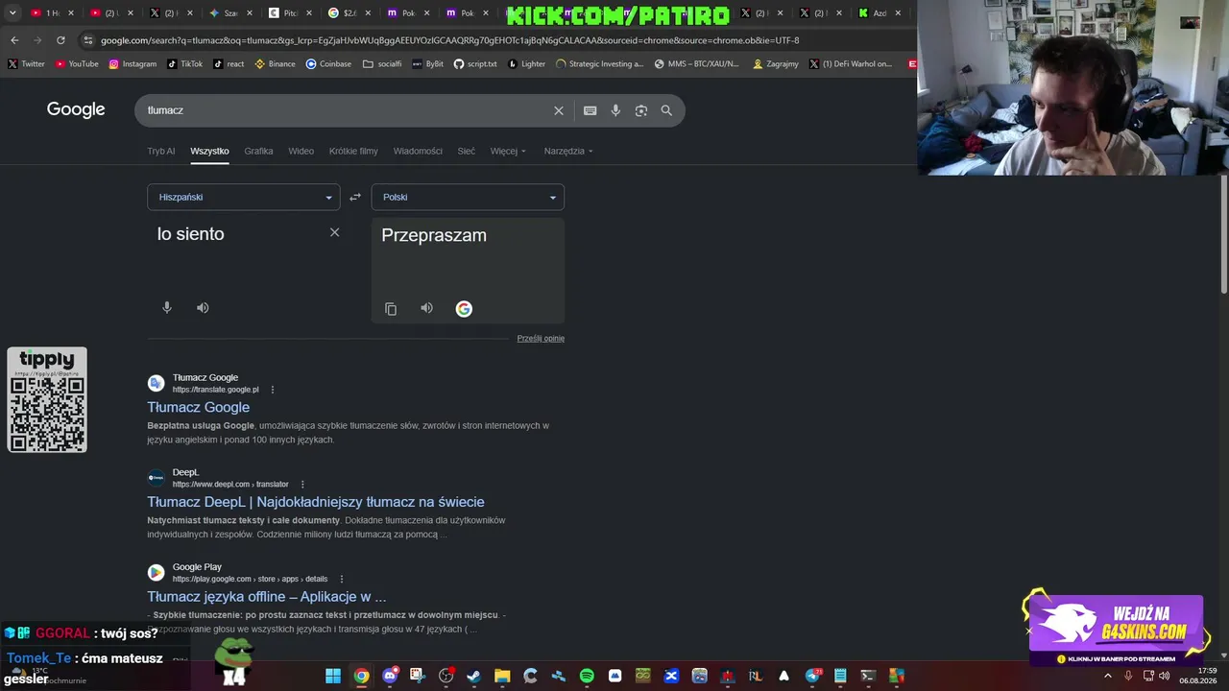
Task: Switch to the Grafika tab
Action: pyautogui.click(x=258, y=151)
